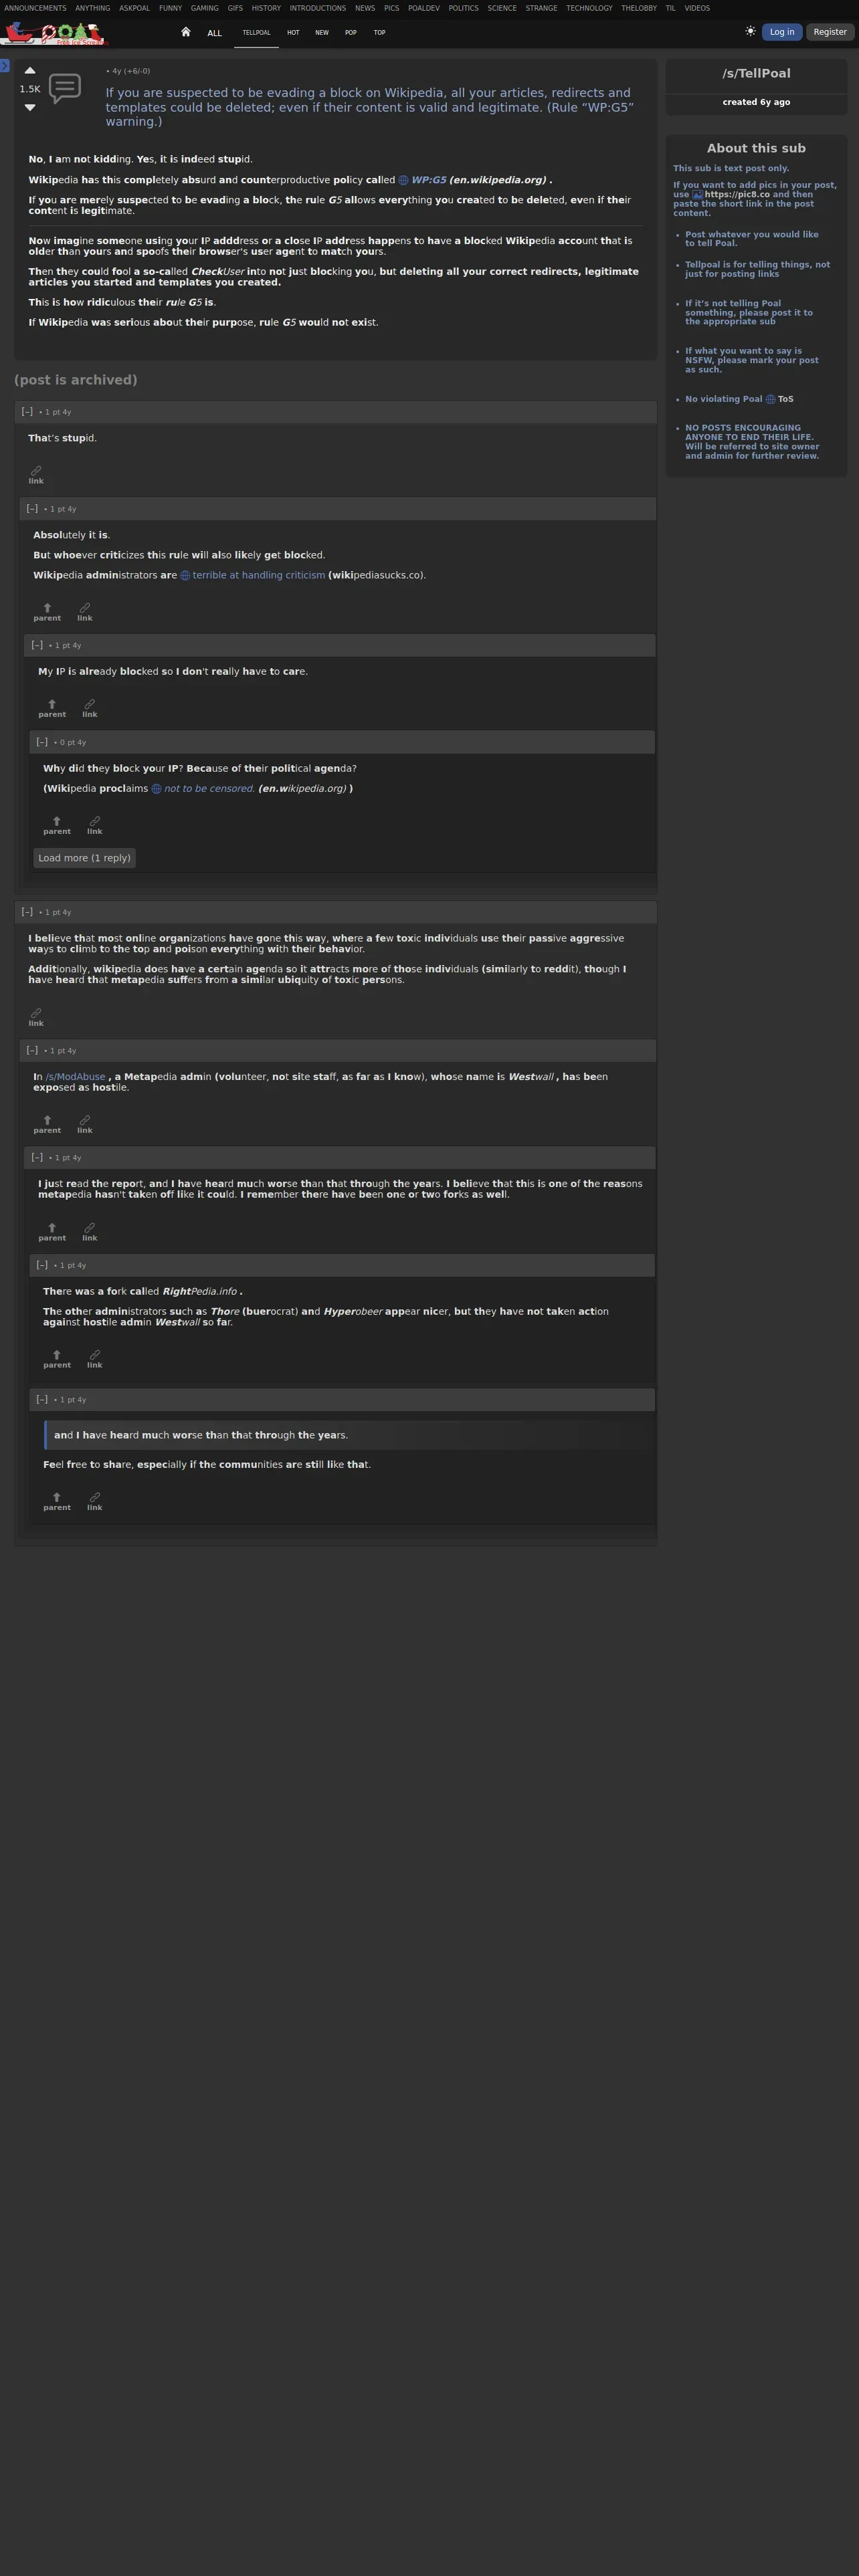Collapse the "I believe that most online" comment
Viewport: 859px width, 2576px height.
pos(27,912)
